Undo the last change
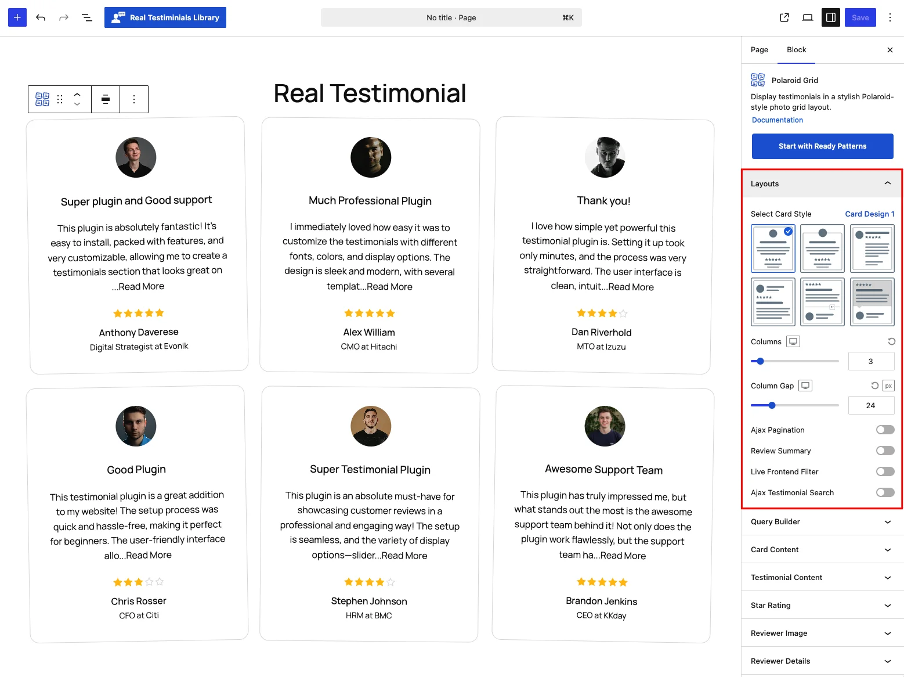This screenshot has height=677, width=904. 41,17
